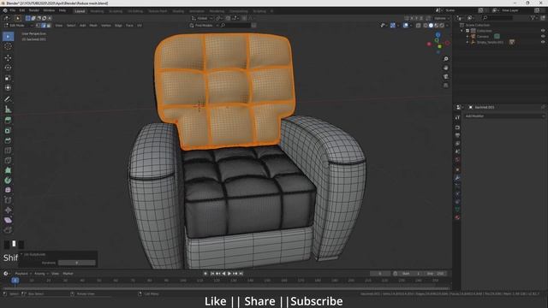Open the Global transform orientation dropdown

tap(202, 18)
